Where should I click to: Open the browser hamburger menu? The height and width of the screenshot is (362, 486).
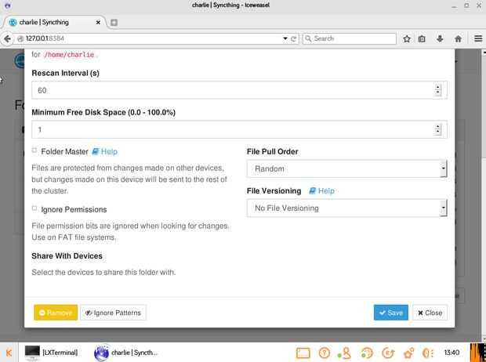(x=478, y=38)
